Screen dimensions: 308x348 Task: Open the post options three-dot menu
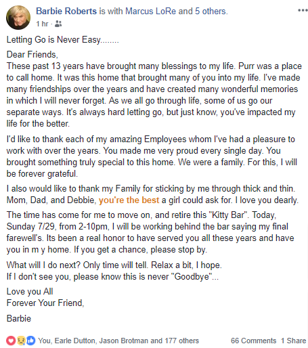(x=303, y=10)
